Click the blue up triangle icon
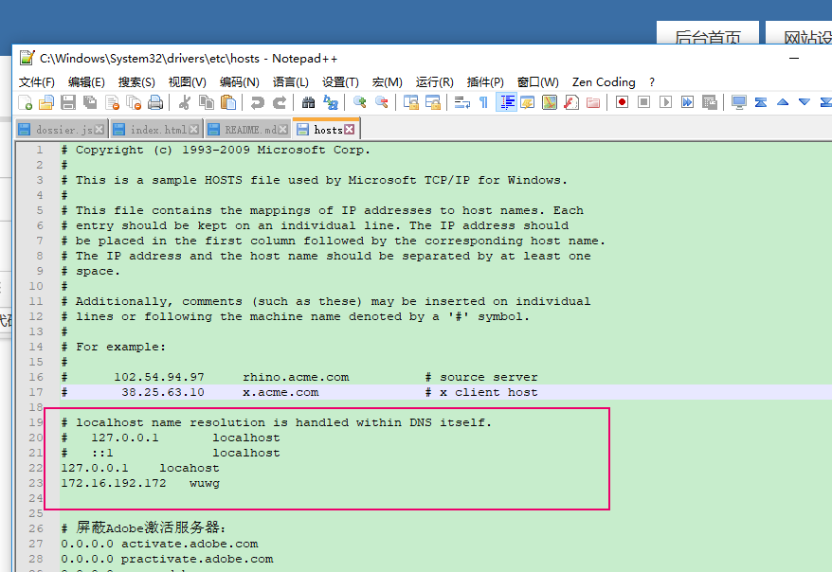832x572 pixels. [782, 101]
